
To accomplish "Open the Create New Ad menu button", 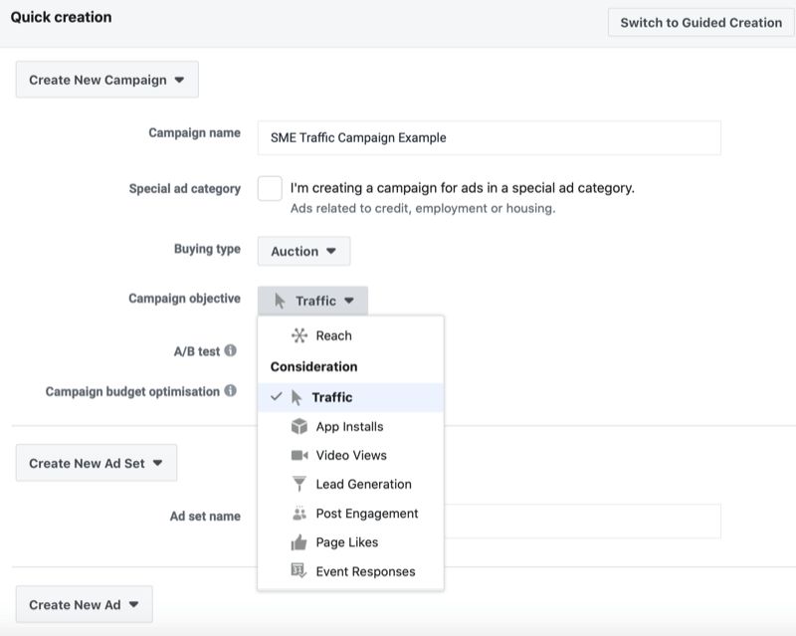I will click(84, 604).
